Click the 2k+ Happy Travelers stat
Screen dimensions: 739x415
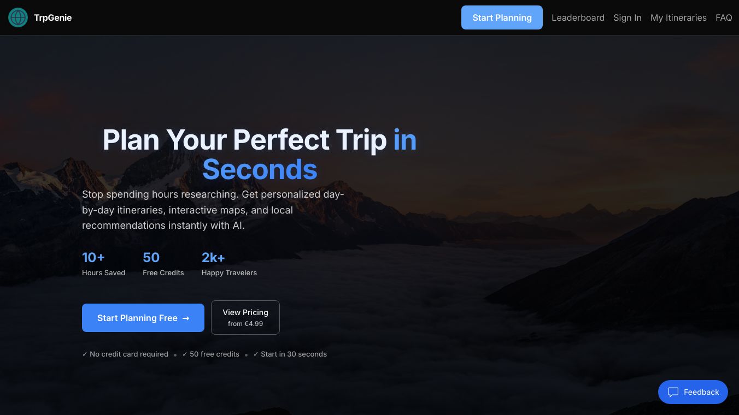(229, 264)
